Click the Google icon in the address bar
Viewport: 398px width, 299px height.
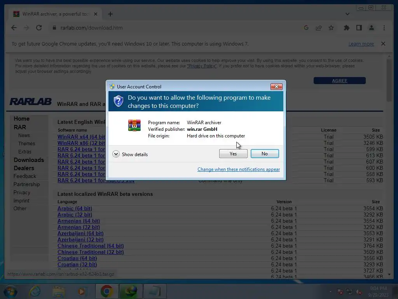(306, 28)
